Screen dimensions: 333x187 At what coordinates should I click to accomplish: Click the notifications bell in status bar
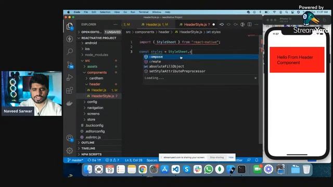click(x=257, y=160)
